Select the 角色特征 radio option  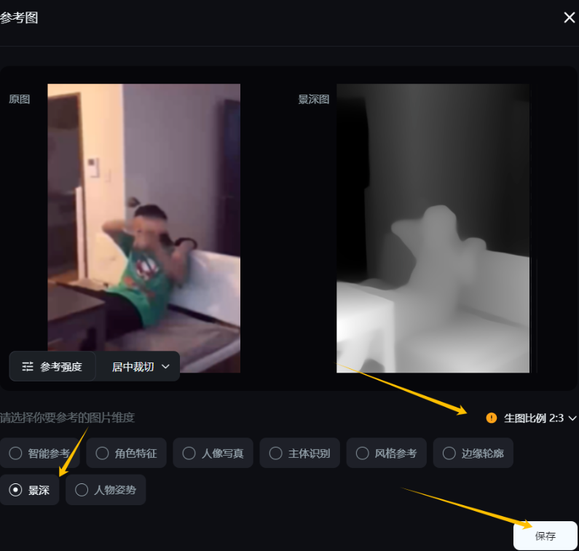click(127, 453)
